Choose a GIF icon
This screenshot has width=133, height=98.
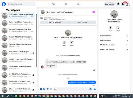51,89
